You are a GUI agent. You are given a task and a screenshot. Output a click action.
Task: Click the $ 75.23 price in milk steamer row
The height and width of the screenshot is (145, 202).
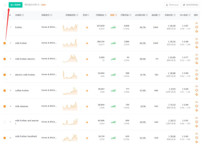tap(172, 105)
